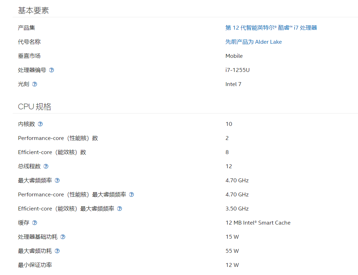Open help icon for Performance-core 最大睿频频率
This screenshot has height=275, width=358.
131,195
